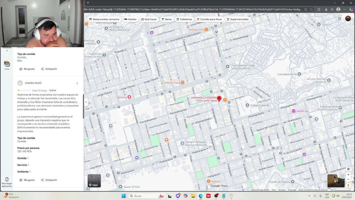
Task: Select the Street View Pegman icon
Action: (x=348, y=185)
